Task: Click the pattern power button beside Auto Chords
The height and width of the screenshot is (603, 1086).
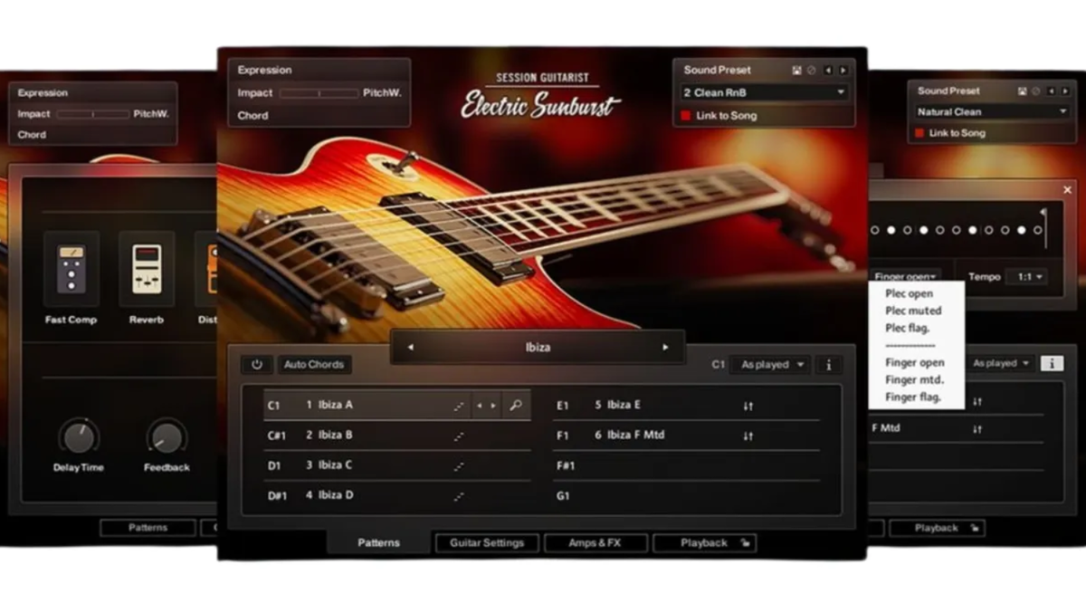Action: tap(257, 365)
